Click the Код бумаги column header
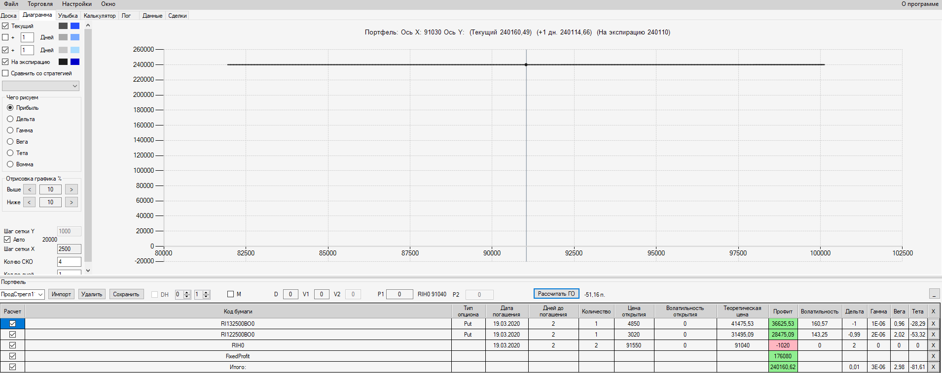This screenshot has width=942, height=373. point(238,311)
